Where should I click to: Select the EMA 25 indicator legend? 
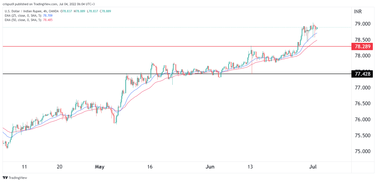23,16
